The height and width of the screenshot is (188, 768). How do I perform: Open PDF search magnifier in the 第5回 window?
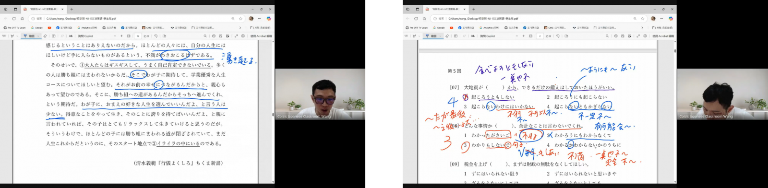607,36
